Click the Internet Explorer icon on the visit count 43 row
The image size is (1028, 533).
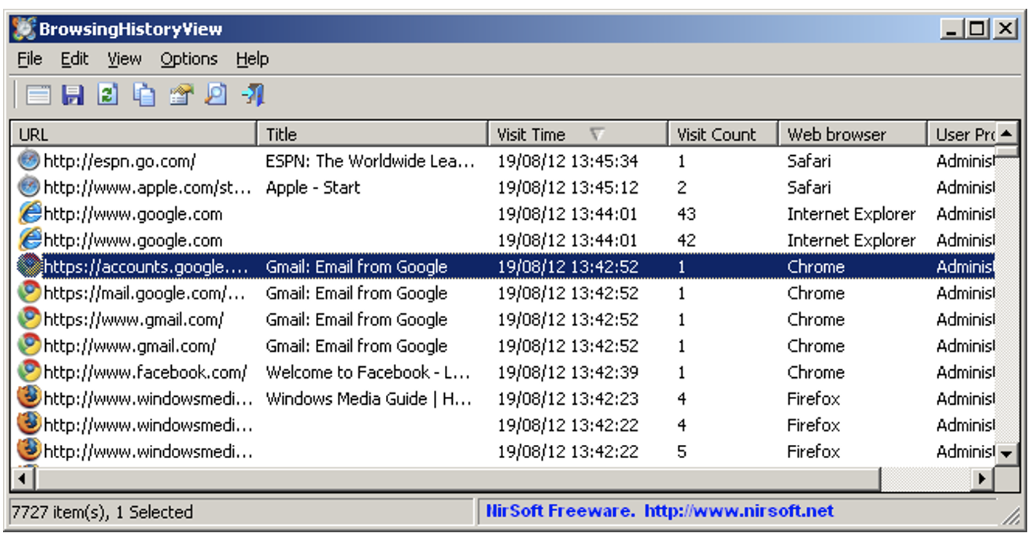[x=29, y=213]
